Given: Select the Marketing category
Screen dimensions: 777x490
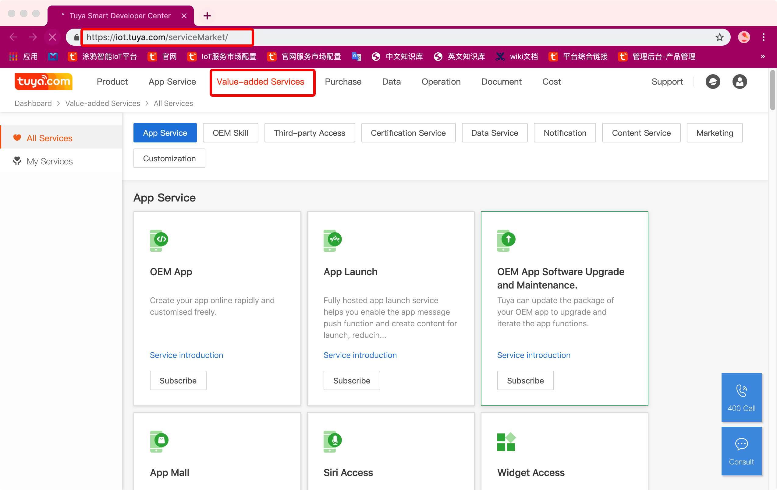Looking at the screenshot, I should tap(715, 133).
